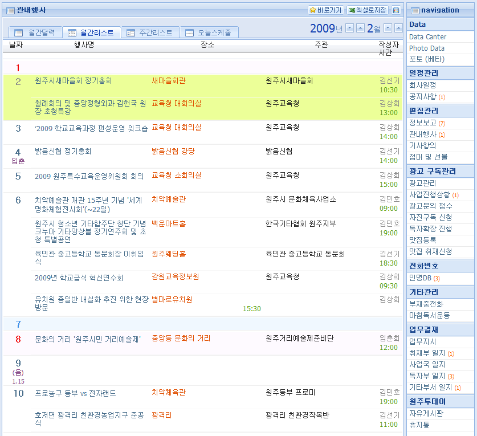Open Data Canter in navigation panel
This screenshot has height=436, width=477.
click(427, 37)
